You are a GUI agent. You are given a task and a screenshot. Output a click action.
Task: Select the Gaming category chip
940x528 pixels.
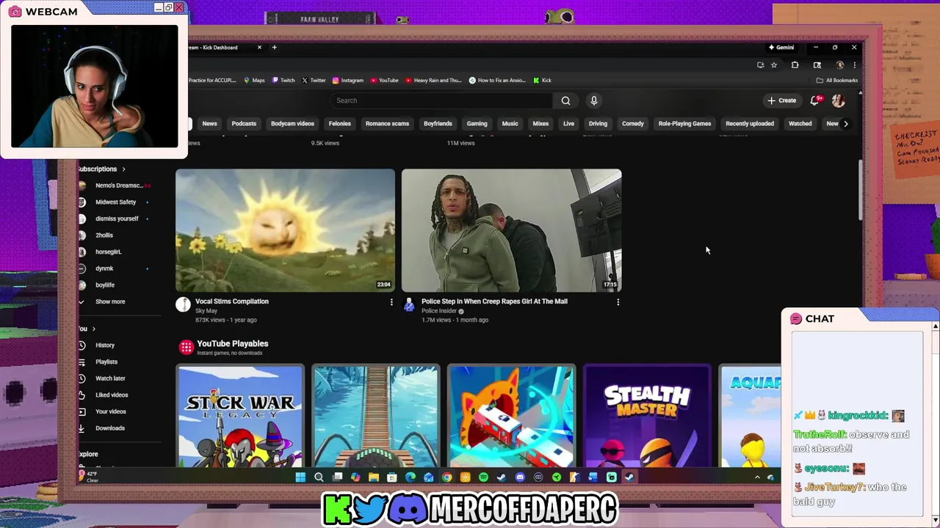(477, 124)
